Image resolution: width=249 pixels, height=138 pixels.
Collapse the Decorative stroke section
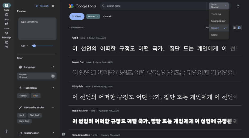click(x=53, y=107)
